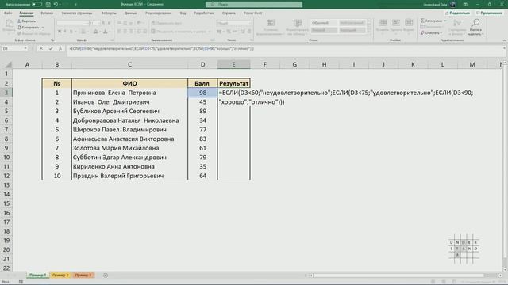Image resolution: width=508 pixels, height=285 pixels.
Task: Click the Копировать copy button
Action: [x=29, y=28]
